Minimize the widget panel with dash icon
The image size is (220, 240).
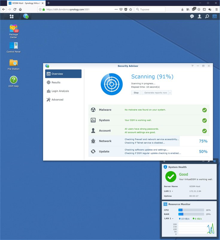203,161
